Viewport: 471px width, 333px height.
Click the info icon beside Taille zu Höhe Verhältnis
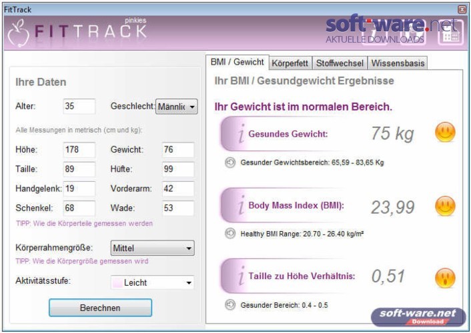click(x=242, y=276)
